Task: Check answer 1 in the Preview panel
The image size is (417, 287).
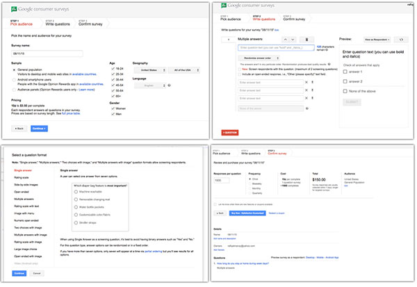Action: coord(345,72)
